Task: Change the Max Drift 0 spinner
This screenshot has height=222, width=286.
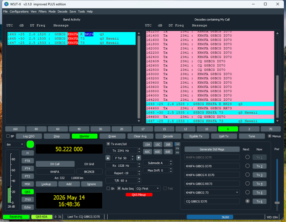Action: click(158, 170)
